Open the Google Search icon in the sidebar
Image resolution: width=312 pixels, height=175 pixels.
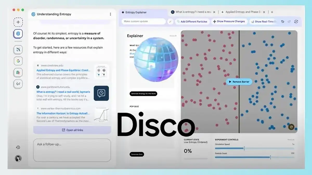pos(18,61)
